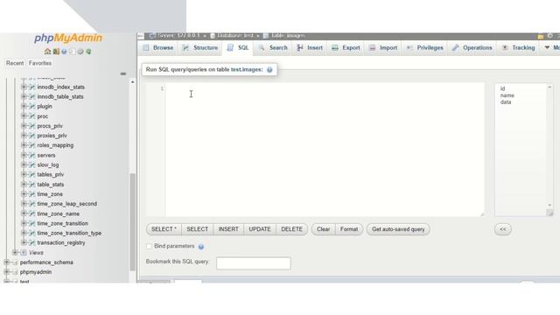The image size is (560, 315).
Task: Click table icon beside transaction_registry
Action: tap(32, 243)
